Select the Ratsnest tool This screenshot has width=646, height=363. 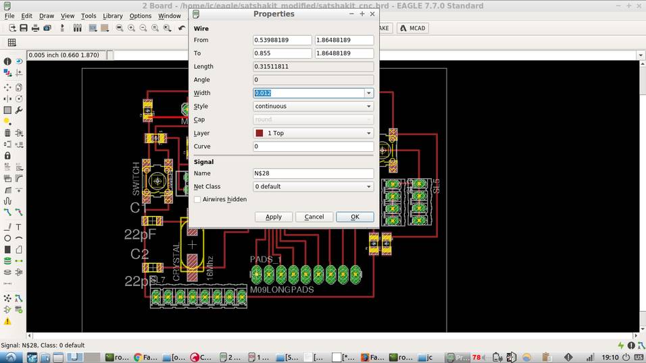tap(7, 298)
